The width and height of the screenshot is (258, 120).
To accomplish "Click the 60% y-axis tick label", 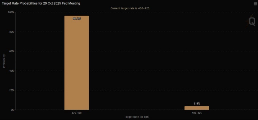I will (x=11, y=51).
